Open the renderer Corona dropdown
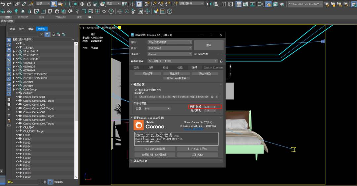The width and height of the screenshot is (357, 186). pos(170,54)
